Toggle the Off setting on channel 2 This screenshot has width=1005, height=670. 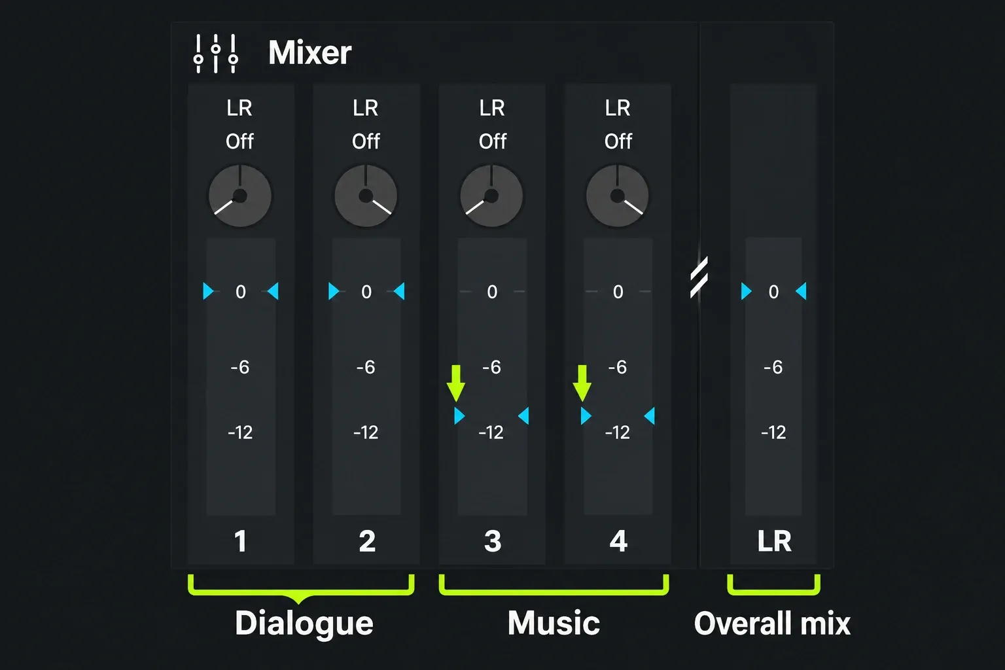click(366, 141)
